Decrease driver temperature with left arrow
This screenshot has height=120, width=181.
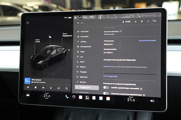(42, 96)
